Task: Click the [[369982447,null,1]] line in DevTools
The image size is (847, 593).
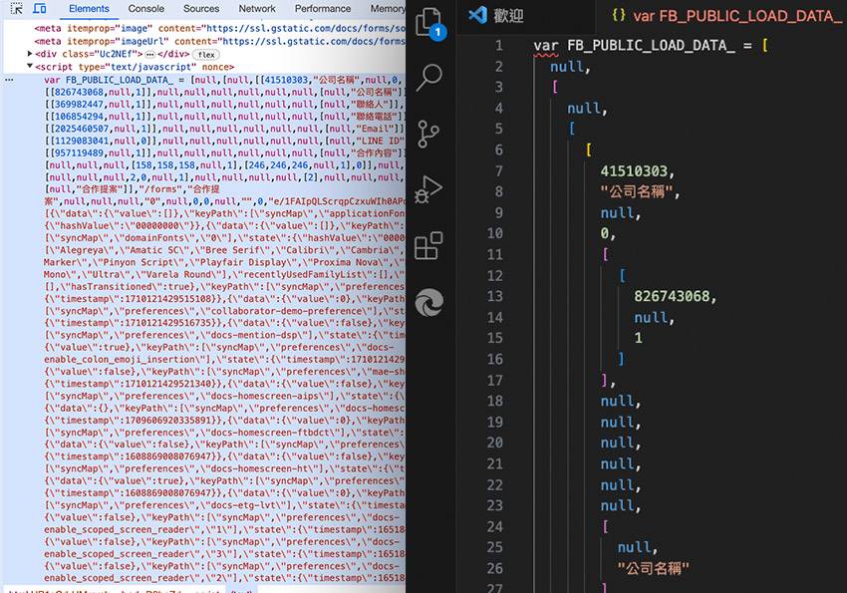Action: [225, 105]
